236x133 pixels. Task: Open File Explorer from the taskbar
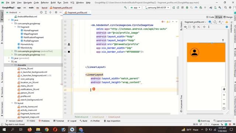(38, 130)
